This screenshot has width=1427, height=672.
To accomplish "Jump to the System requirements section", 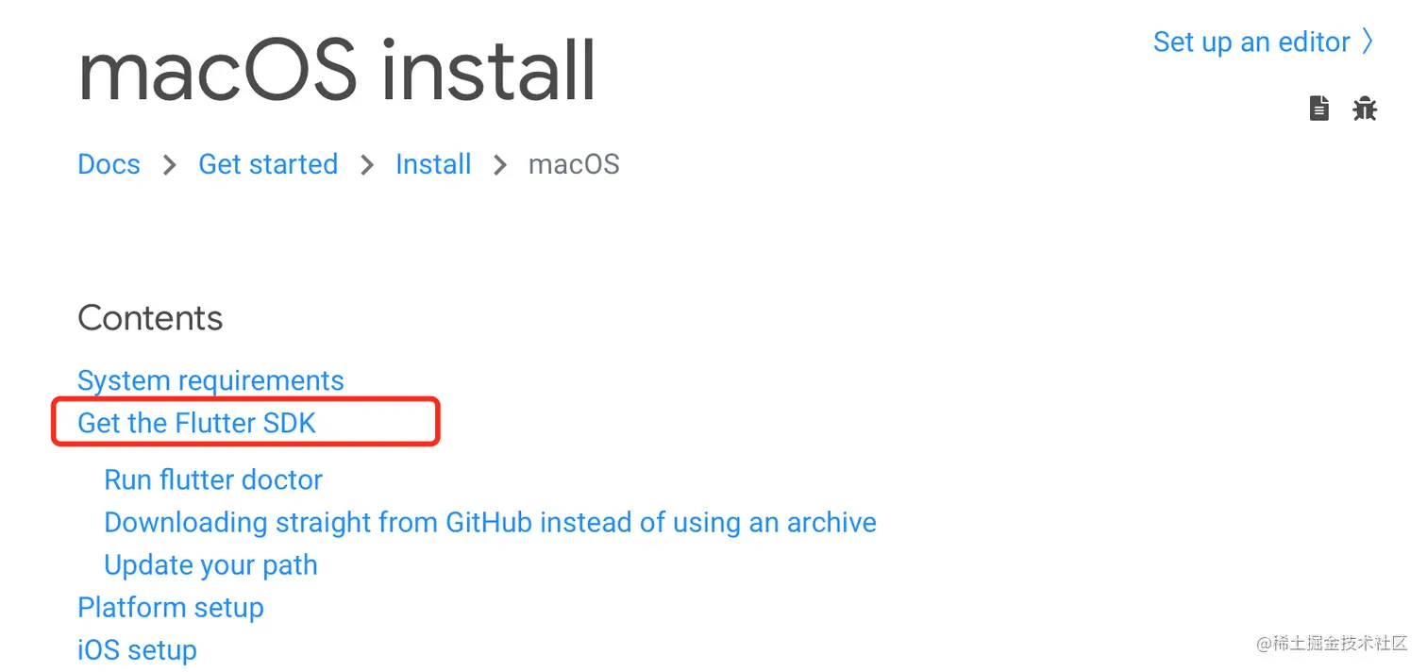I will [x=210, y=380].
